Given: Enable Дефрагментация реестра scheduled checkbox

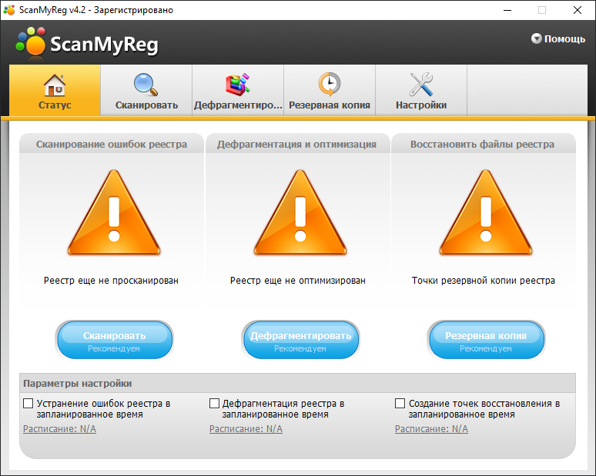Looking at the screenshot, I should click(x=215, y=403).
